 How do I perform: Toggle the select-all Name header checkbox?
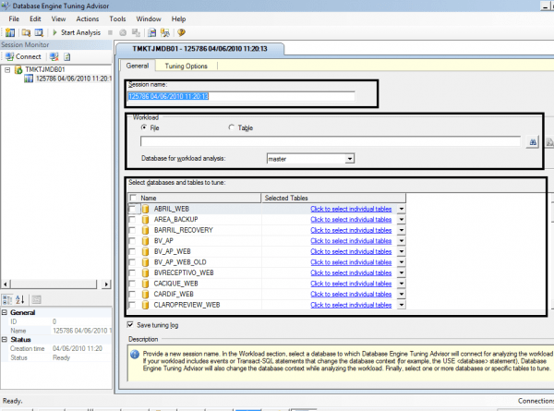(x=133, y=198)
